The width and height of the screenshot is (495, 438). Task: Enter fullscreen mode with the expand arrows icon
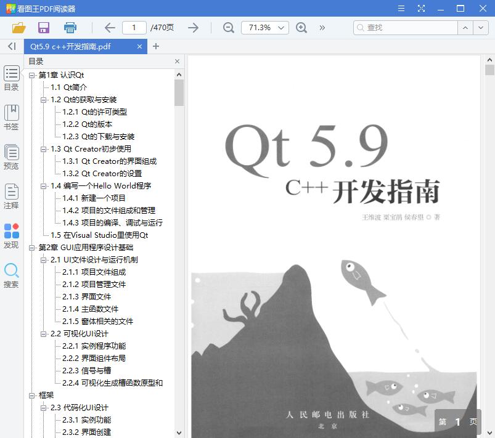pos(421,8)
